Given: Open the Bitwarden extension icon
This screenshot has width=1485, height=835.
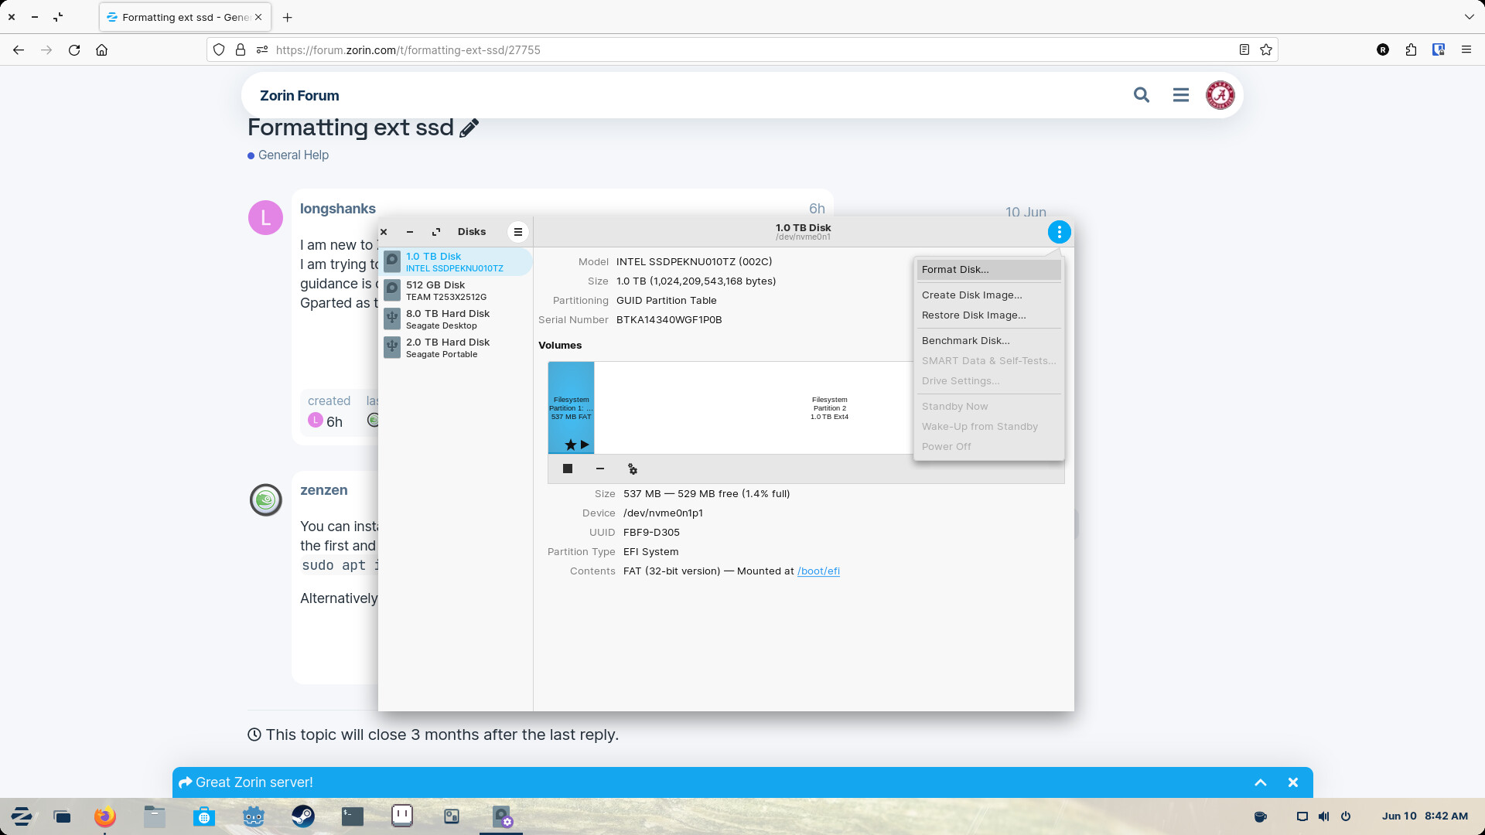Looking at the screenshot, I should pyautogui.click(x=1439, y=49).
